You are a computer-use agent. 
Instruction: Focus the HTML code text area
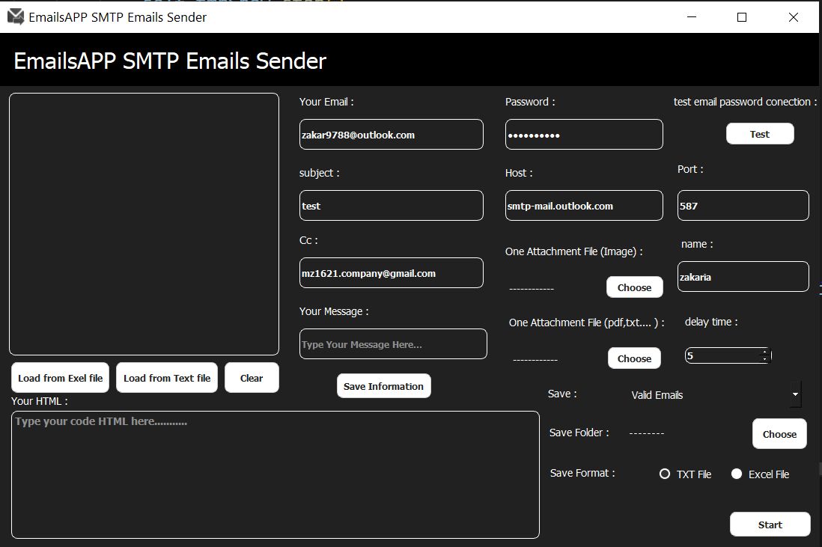(x=275, y=474)
